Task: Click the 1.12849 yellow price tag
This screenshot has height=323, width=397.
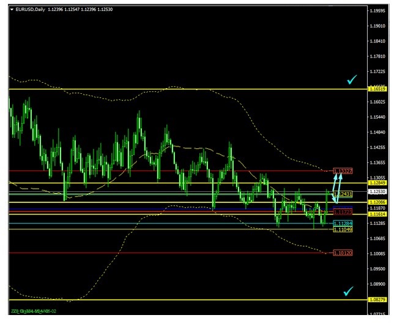Action: (377, 183)
